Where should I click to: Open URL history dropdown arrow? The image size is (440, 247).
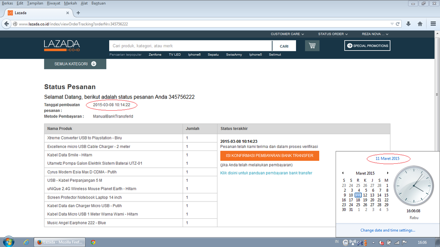pyautogui.click(x=392, y=24)
